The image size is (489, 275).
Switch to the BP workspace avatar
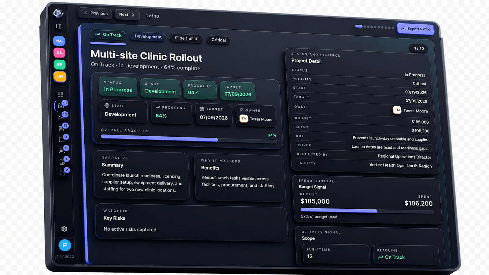point(60,64)
